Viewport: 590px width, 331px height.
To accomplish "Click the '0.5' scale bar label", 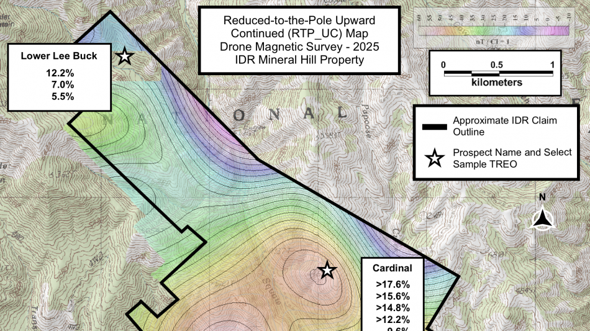I will (497, 65).
